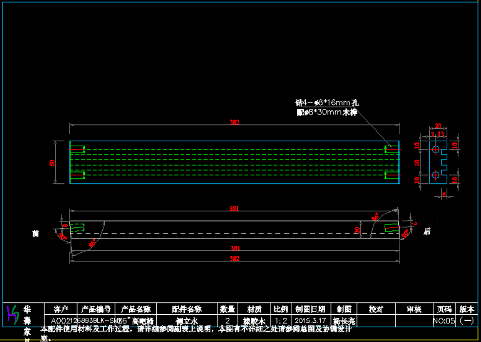Select the 20 width dimension above end view
The height and width of the screenshot is (342, 481).
click(438, 126)
